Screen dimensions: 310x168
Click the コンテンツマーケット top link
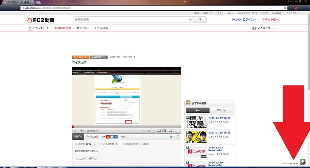point(248,13)
